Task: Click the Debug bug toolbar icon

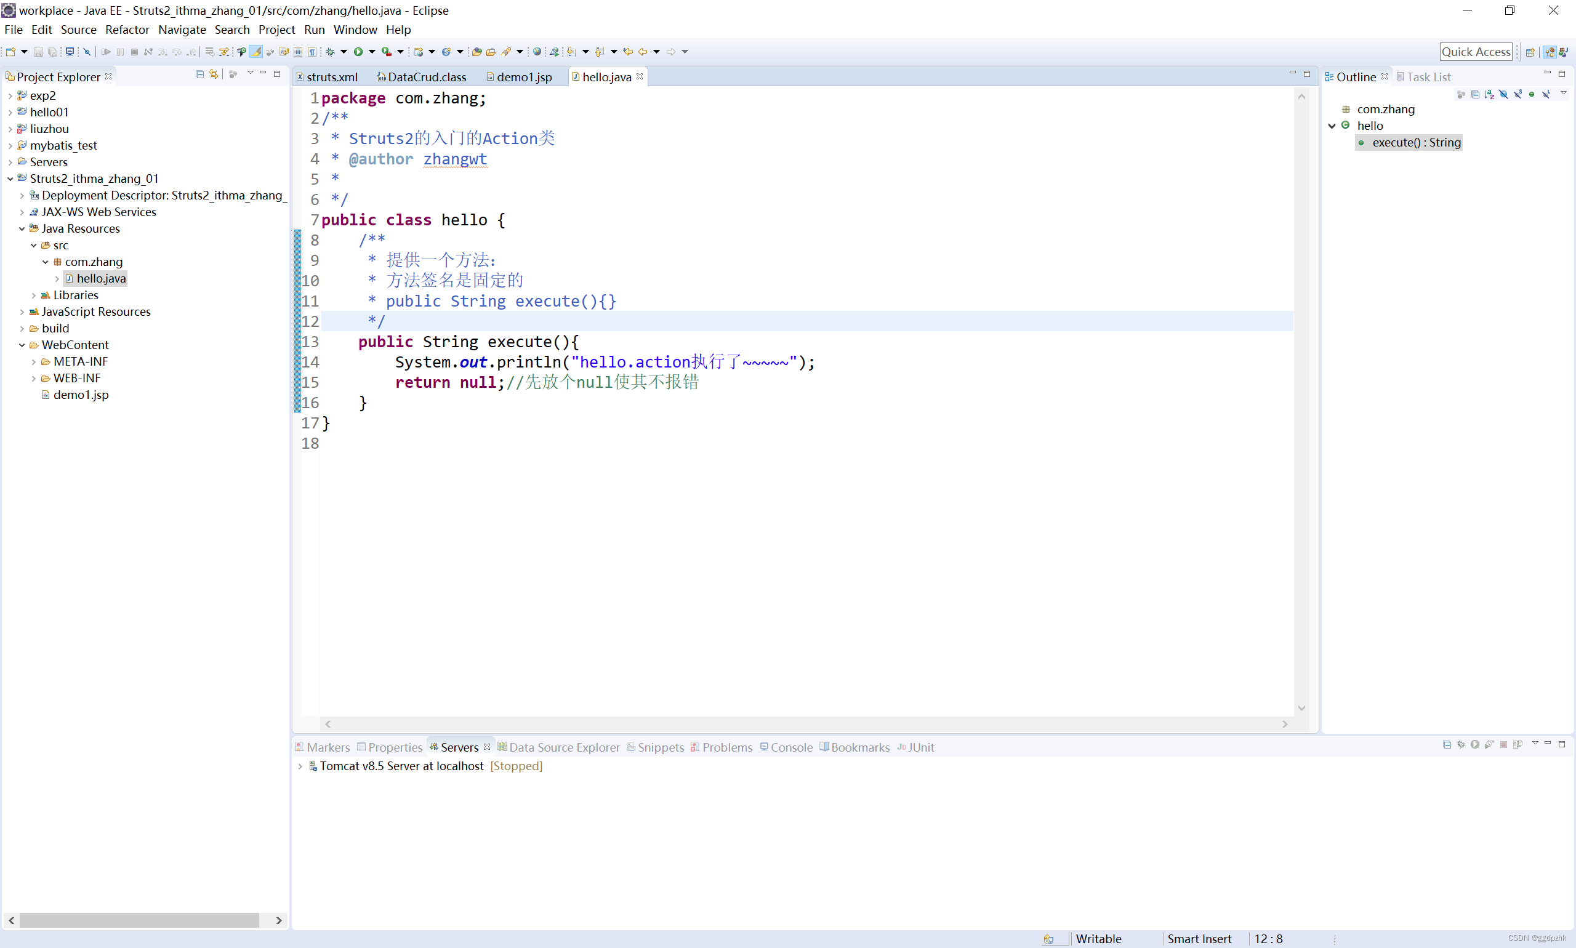Action: point(330,52)
